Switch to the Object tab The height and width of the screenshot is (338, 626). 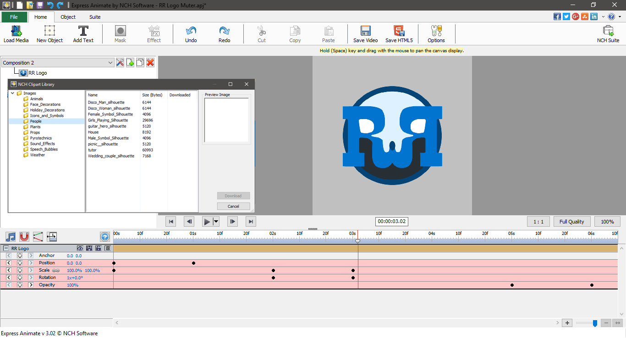click(x=68, y=17)
